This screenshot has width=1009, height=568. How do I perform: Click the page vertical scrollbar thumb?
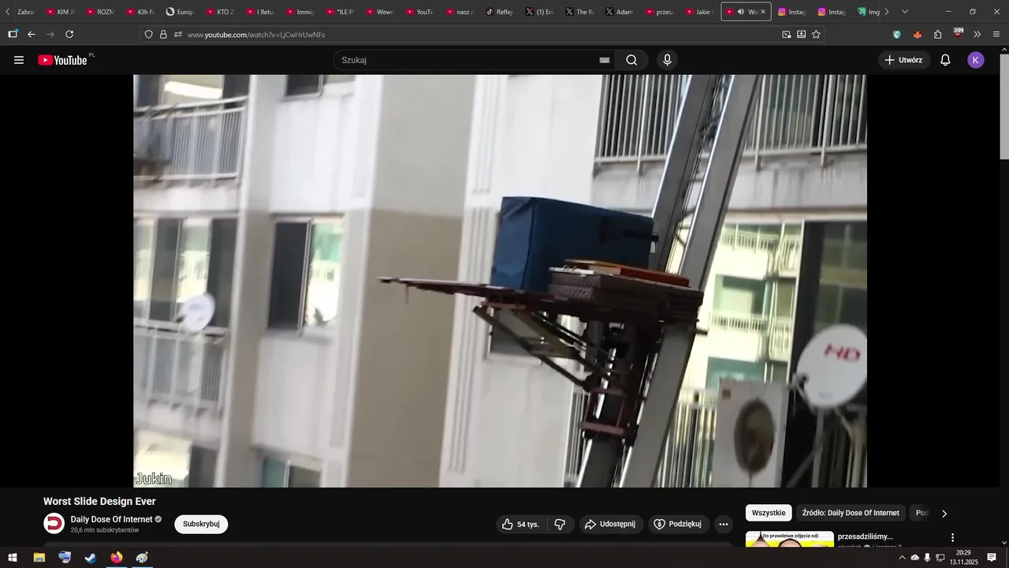tap(1004, 107)
